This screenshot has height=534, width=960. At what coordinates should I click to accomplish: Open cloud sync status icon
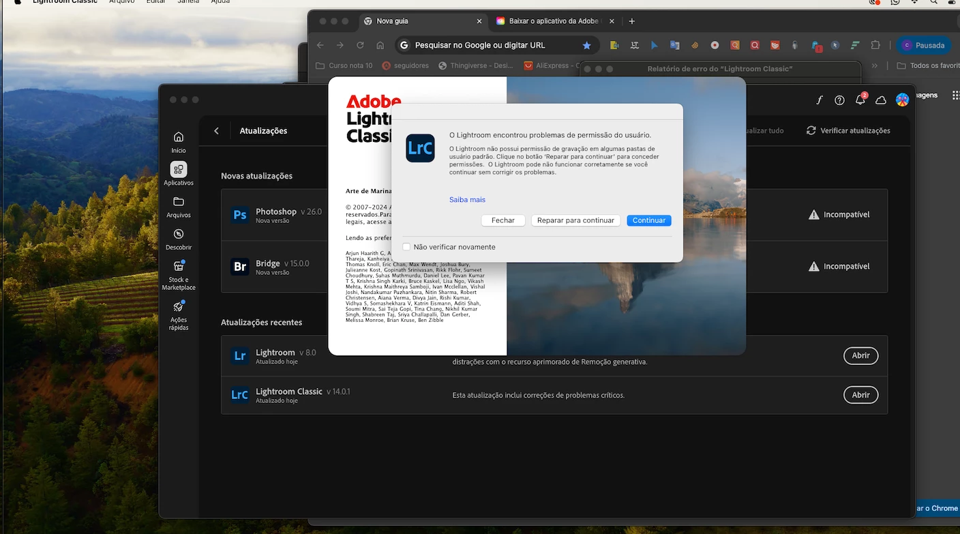pos(881,100)
